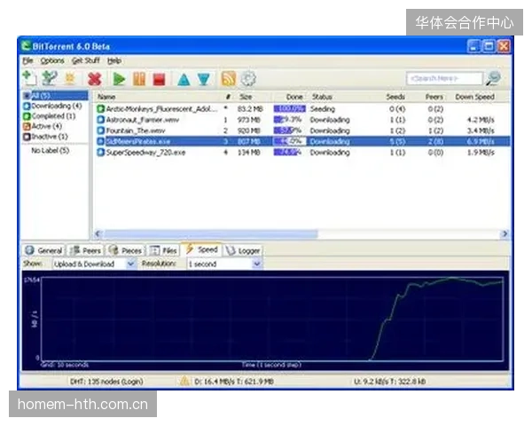Click the scrollbar left arrow

pyautogui.click(x=98, y=233)
